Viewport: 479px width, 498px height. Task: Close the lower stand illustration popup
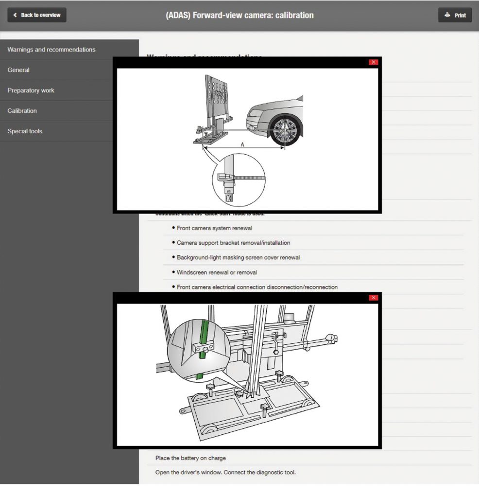click(374, 298)
